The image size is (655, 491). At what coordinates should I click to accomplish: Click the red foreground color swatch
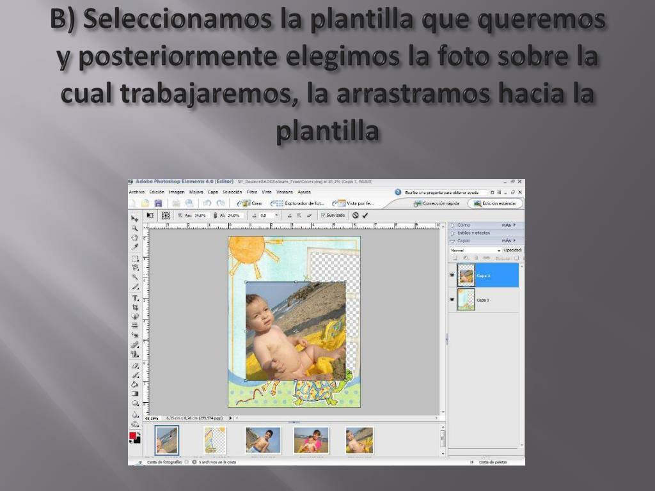click(x=133, y=436)
